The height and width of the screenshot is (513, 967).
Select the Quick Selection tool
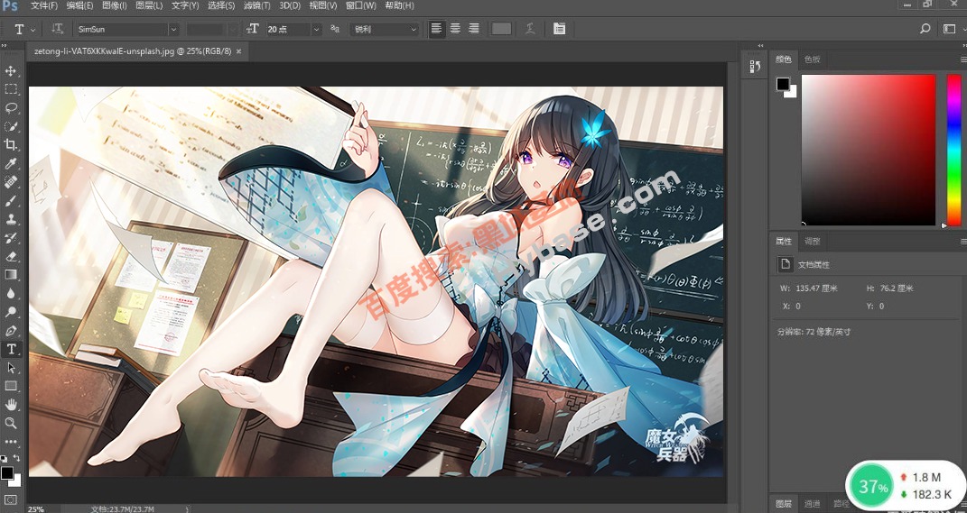[x=11, y=126]
